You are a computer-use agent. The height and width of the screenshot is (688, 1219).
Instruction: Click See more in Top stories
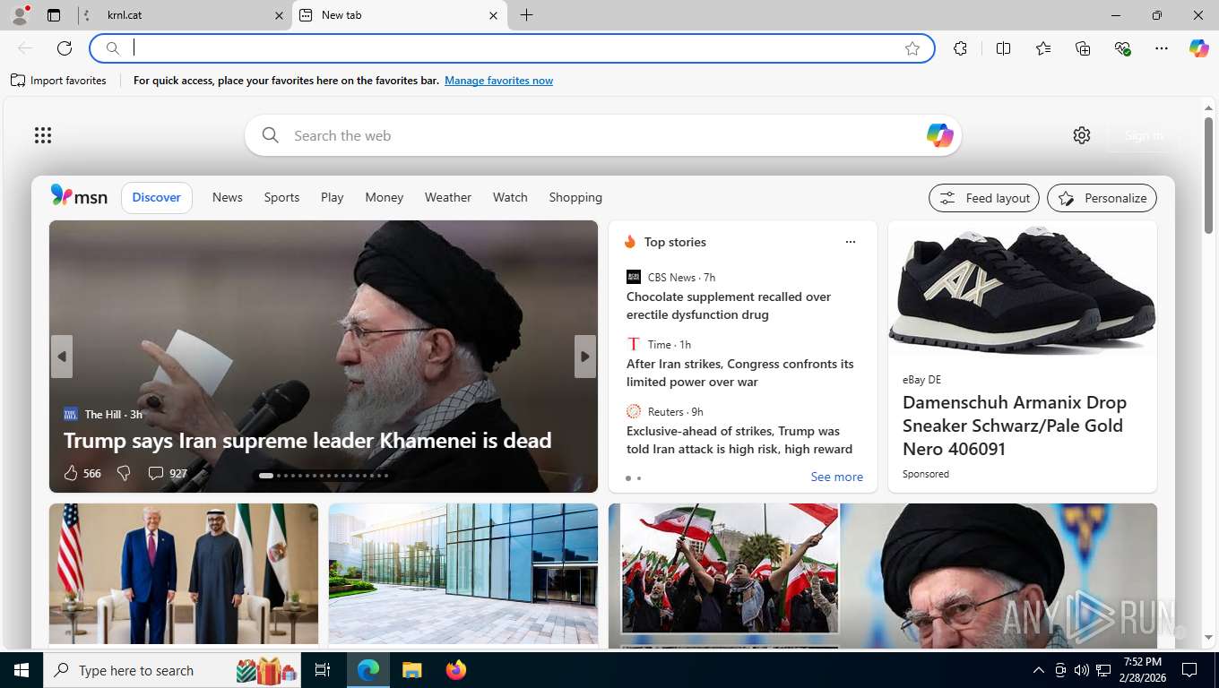pos(837,477)
